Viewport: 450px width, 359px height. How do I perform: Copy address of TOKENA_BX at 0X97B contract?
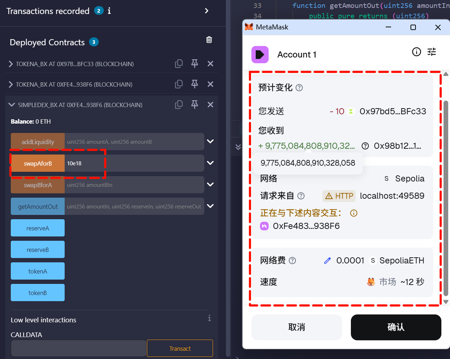coord(178,64)
